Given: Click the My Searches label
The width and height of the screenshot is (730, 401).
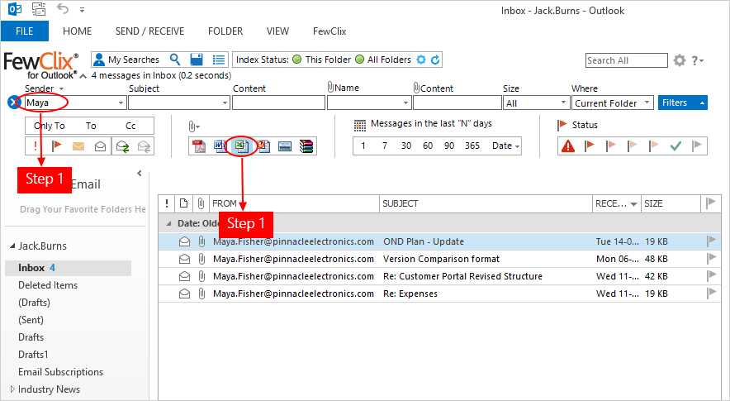Looking at the screenshot, I should [x=134, y=60].
